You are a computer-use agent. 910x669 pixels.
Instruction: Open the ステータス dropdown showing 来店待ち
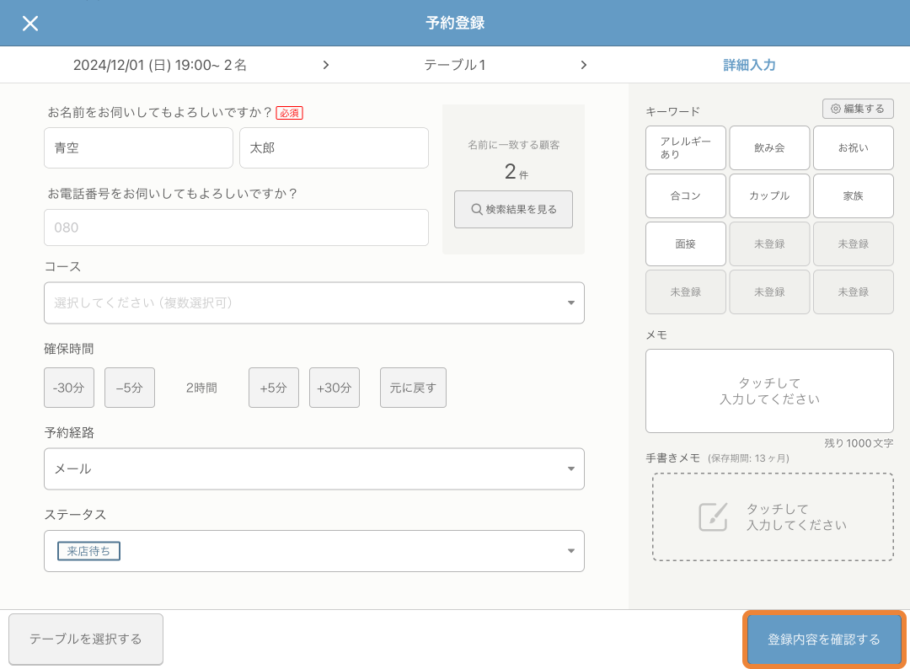tap(313, 551)
